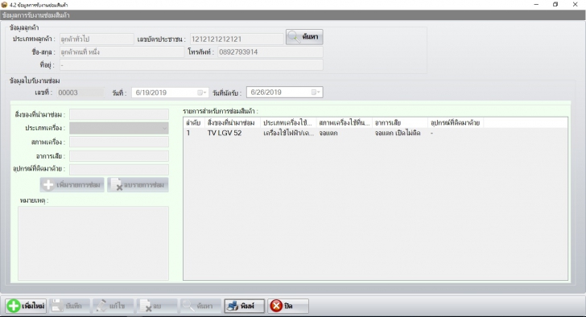Image resolution: width=586 pixels, height=317 pixels.
Task: Click the พิมพ์ print button
Action: 244,306
